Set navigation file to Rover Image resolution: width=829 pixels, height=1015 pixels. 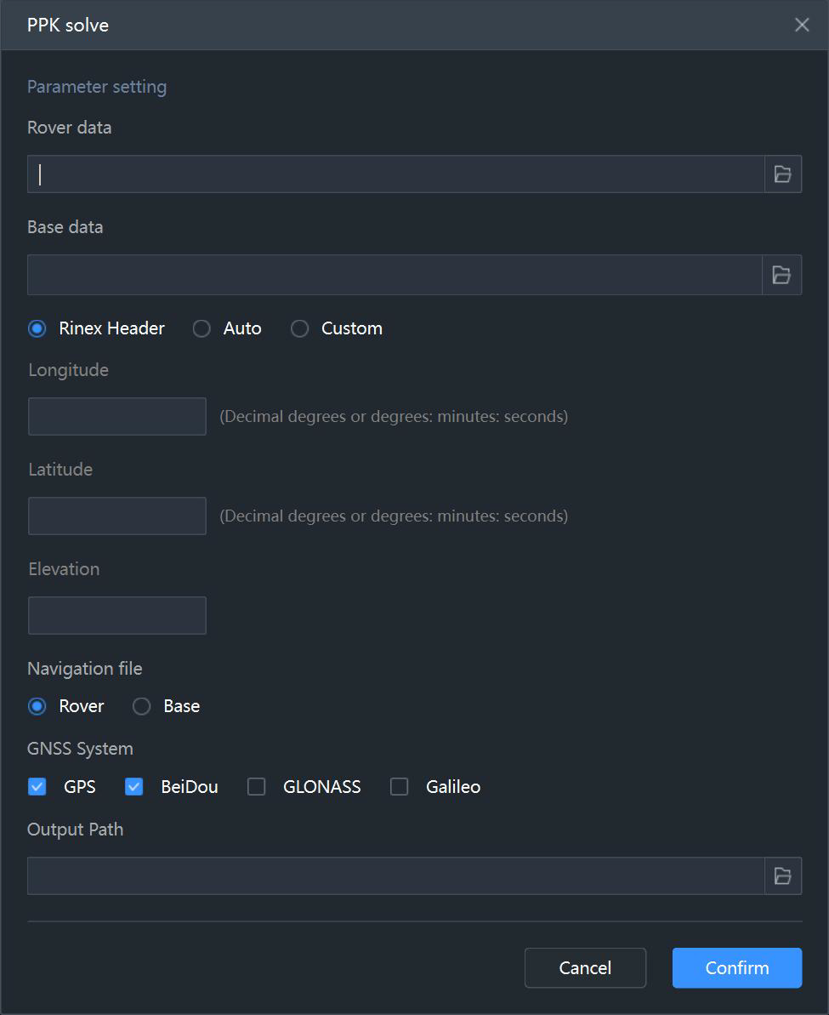37,705
